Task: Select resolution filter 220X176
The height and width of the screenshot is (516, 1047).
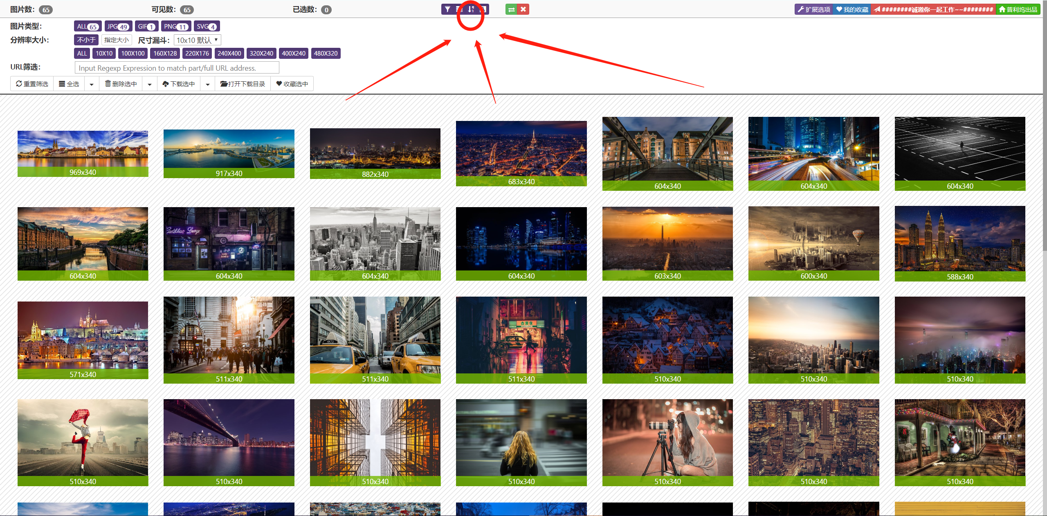Action: tap(197, 53)
